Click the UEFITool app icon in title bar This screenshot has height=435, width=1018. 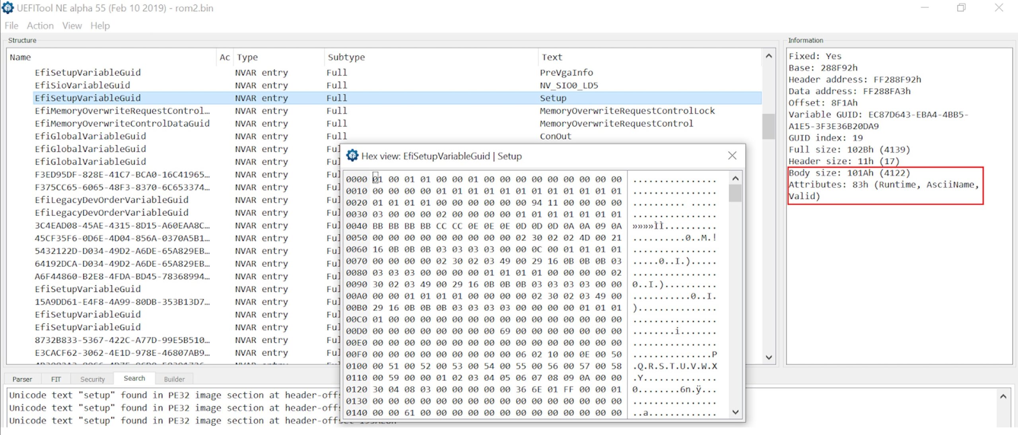(x=8, y=8)
